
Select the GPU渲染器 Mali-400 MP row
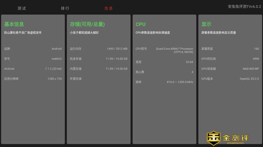[230, 69]
